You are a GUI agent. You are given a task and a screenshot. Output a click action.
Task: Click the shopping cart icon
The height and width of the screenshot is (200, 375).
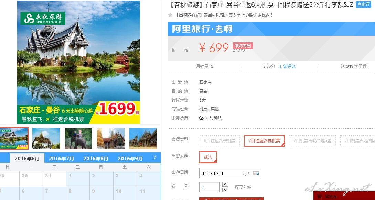point(319,197)
